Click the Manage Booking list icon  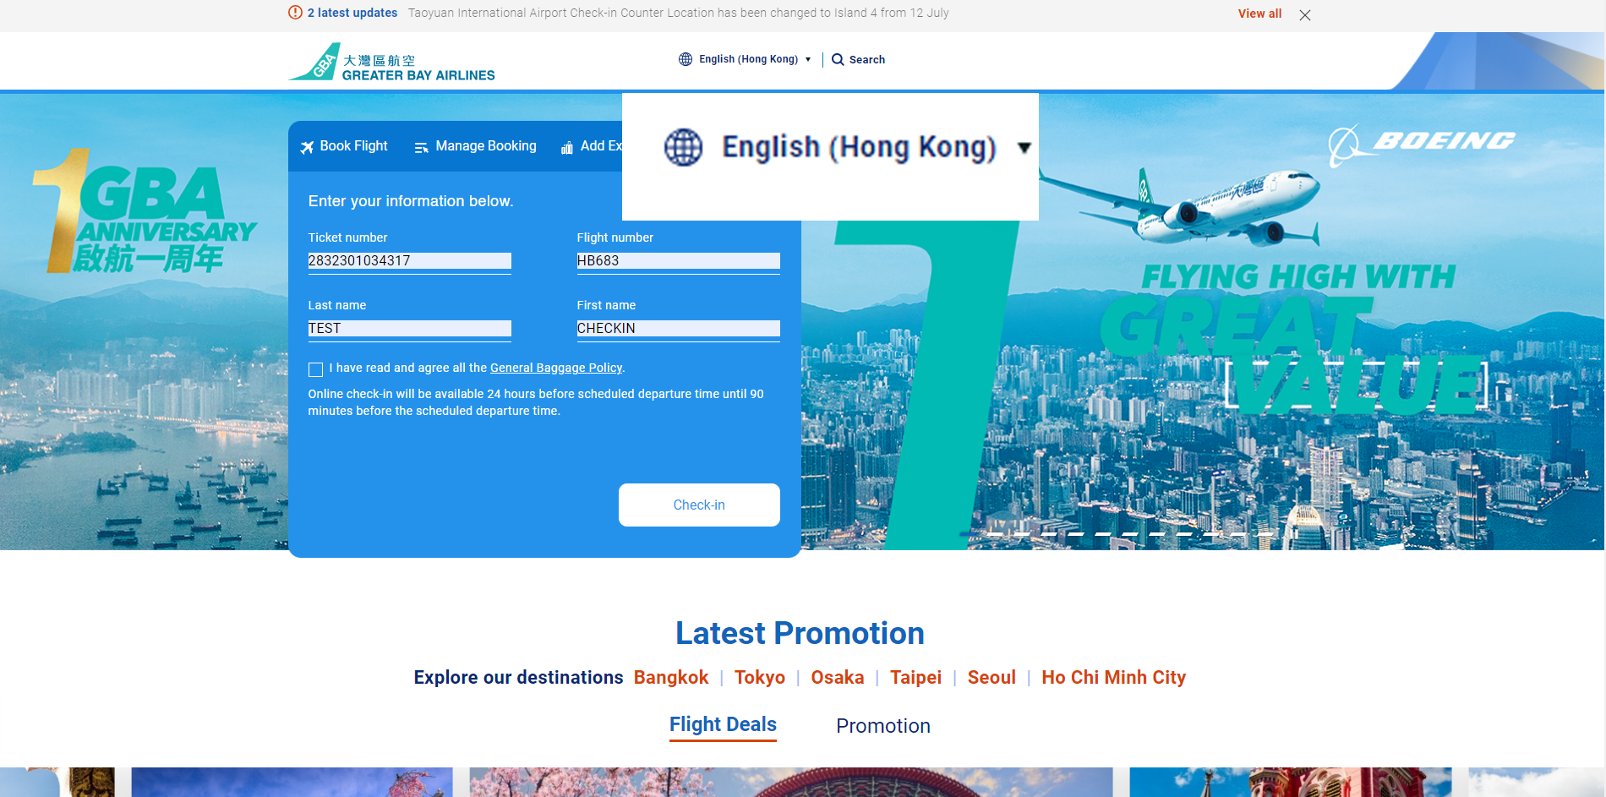click(x=421, y=147)
